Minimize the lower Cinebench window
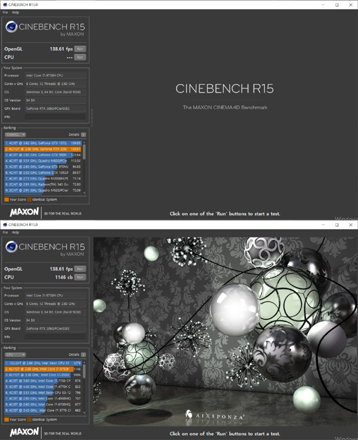The image size is (358, 440). tap(323, 225)
